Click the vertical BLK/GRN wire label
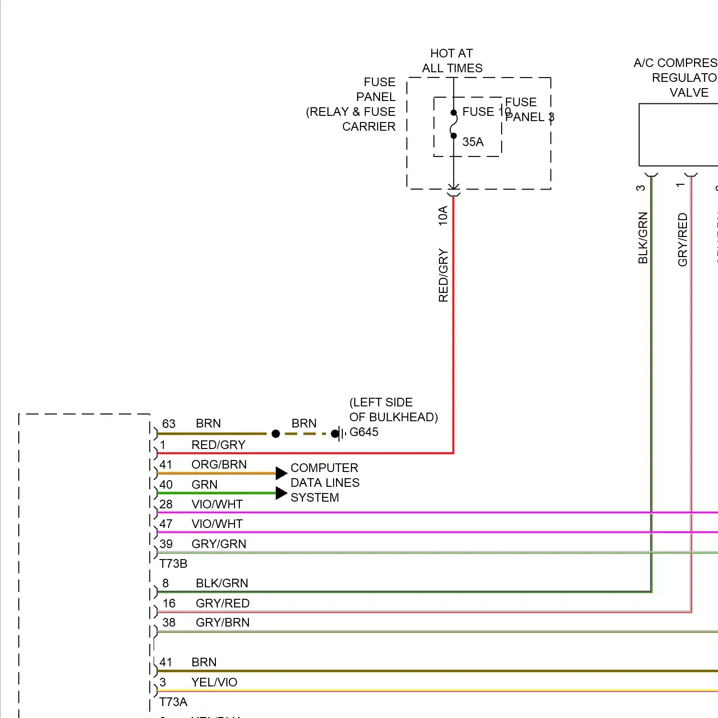The width and height of the screenshot is (718, 718). (643, 238)
